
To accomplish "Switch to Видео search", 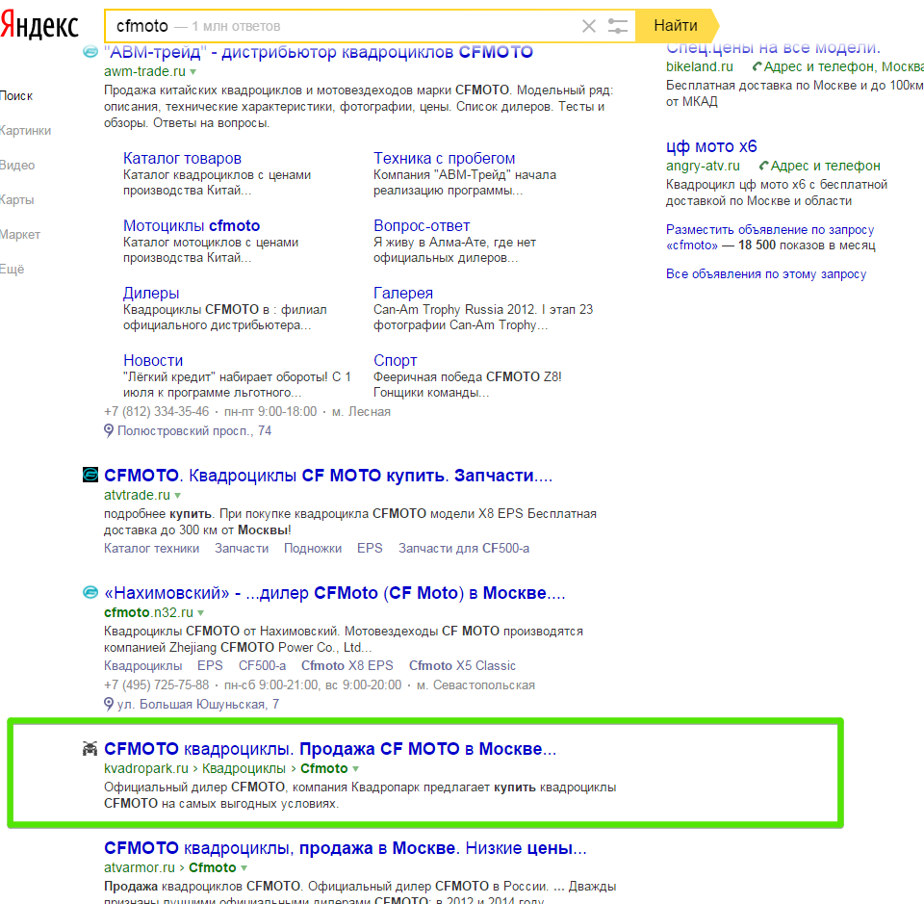I will point(17,166).
